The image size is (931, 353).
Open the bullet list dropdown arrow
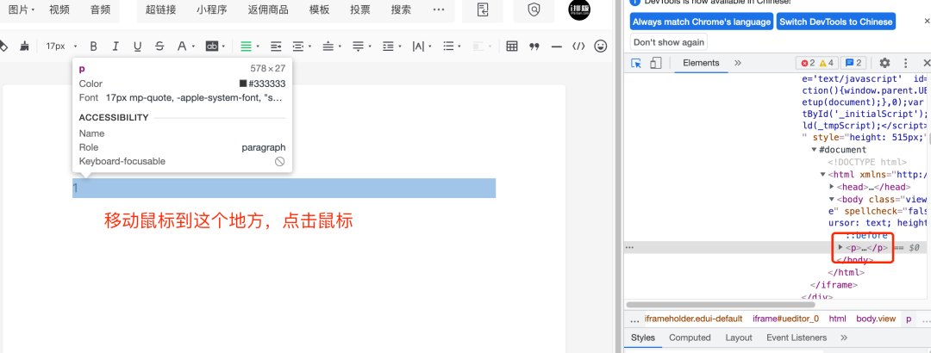coord(461,46)
